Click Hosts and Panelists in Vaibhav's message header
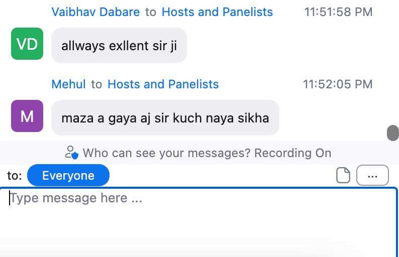Viewport: 399px width, 257px height. (217, 12)
